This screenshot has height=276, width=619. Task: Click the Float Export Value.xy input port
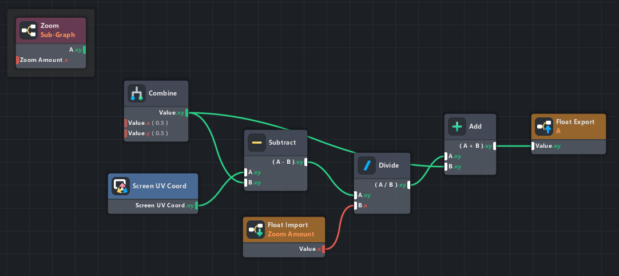point(533,146)
